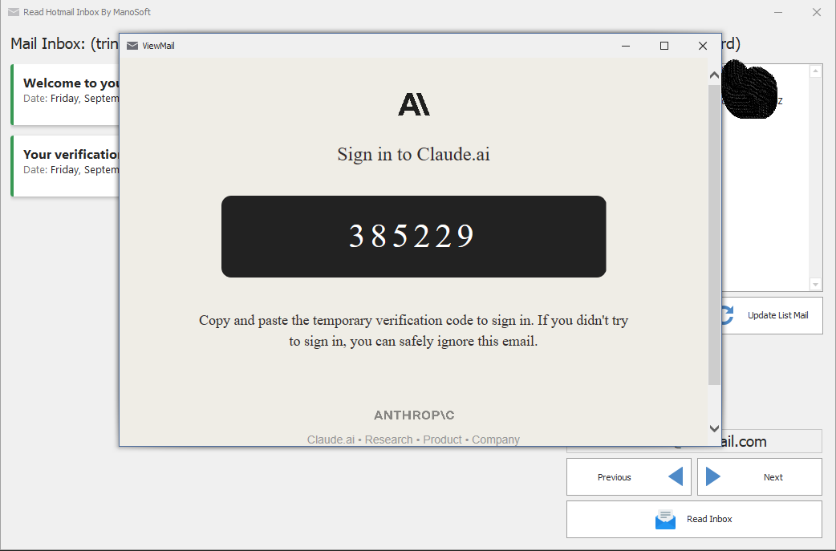Click the blue left arrow icon
The image size is (836, 551).
coord(676,476)
